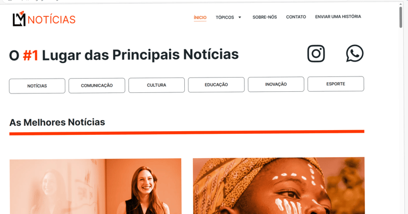This screenshot has height=214, width=408.
Task: Click the Notícias category button
Action: tap(37, 86)
